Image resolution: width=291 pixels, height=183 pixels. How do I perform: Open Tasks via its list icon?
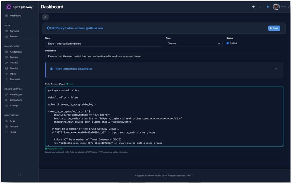point(7,132)
